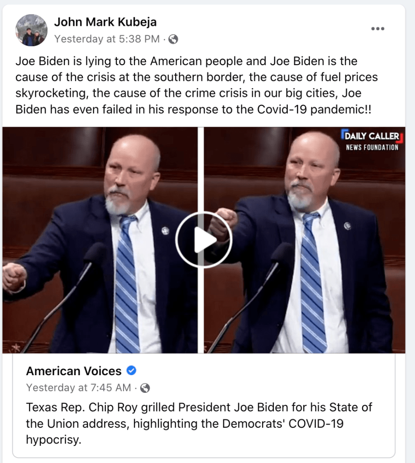The image size is (415, 463).
Task: Click the white divider between video frames
Action: click(x=200, y=240)
